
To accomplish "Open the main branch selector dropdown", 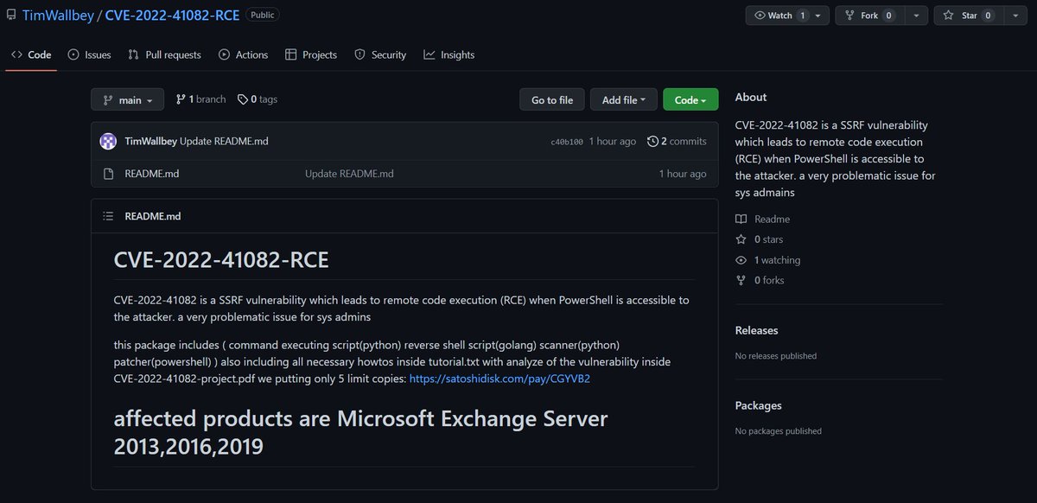I will click(x=127, y=99).
